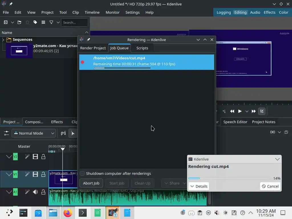The image size is (292, 219).
Task: Lock the V2 track
Action: 43,157
